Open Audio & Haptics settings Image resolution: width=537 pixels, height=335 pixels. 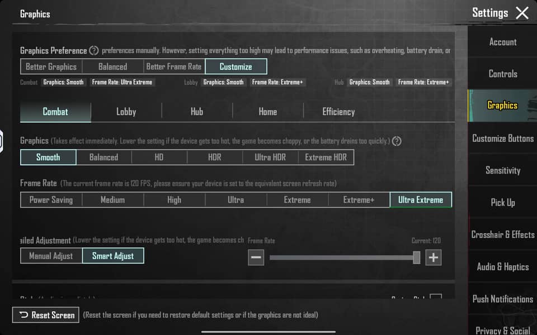click(x=502, y=267)
